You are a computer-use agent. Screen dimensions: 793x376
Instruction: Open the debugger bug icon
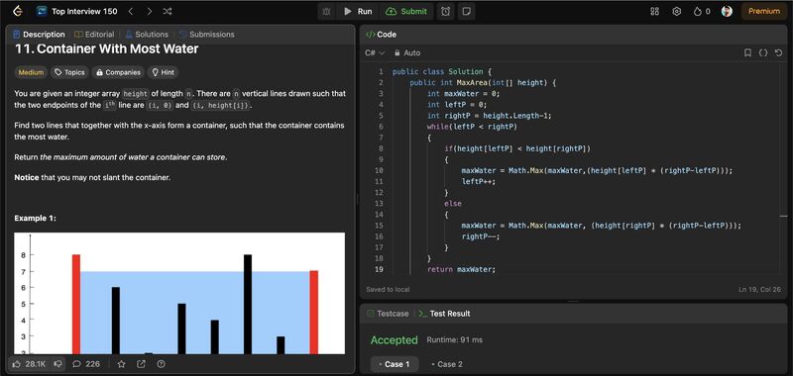coord(326,11)
